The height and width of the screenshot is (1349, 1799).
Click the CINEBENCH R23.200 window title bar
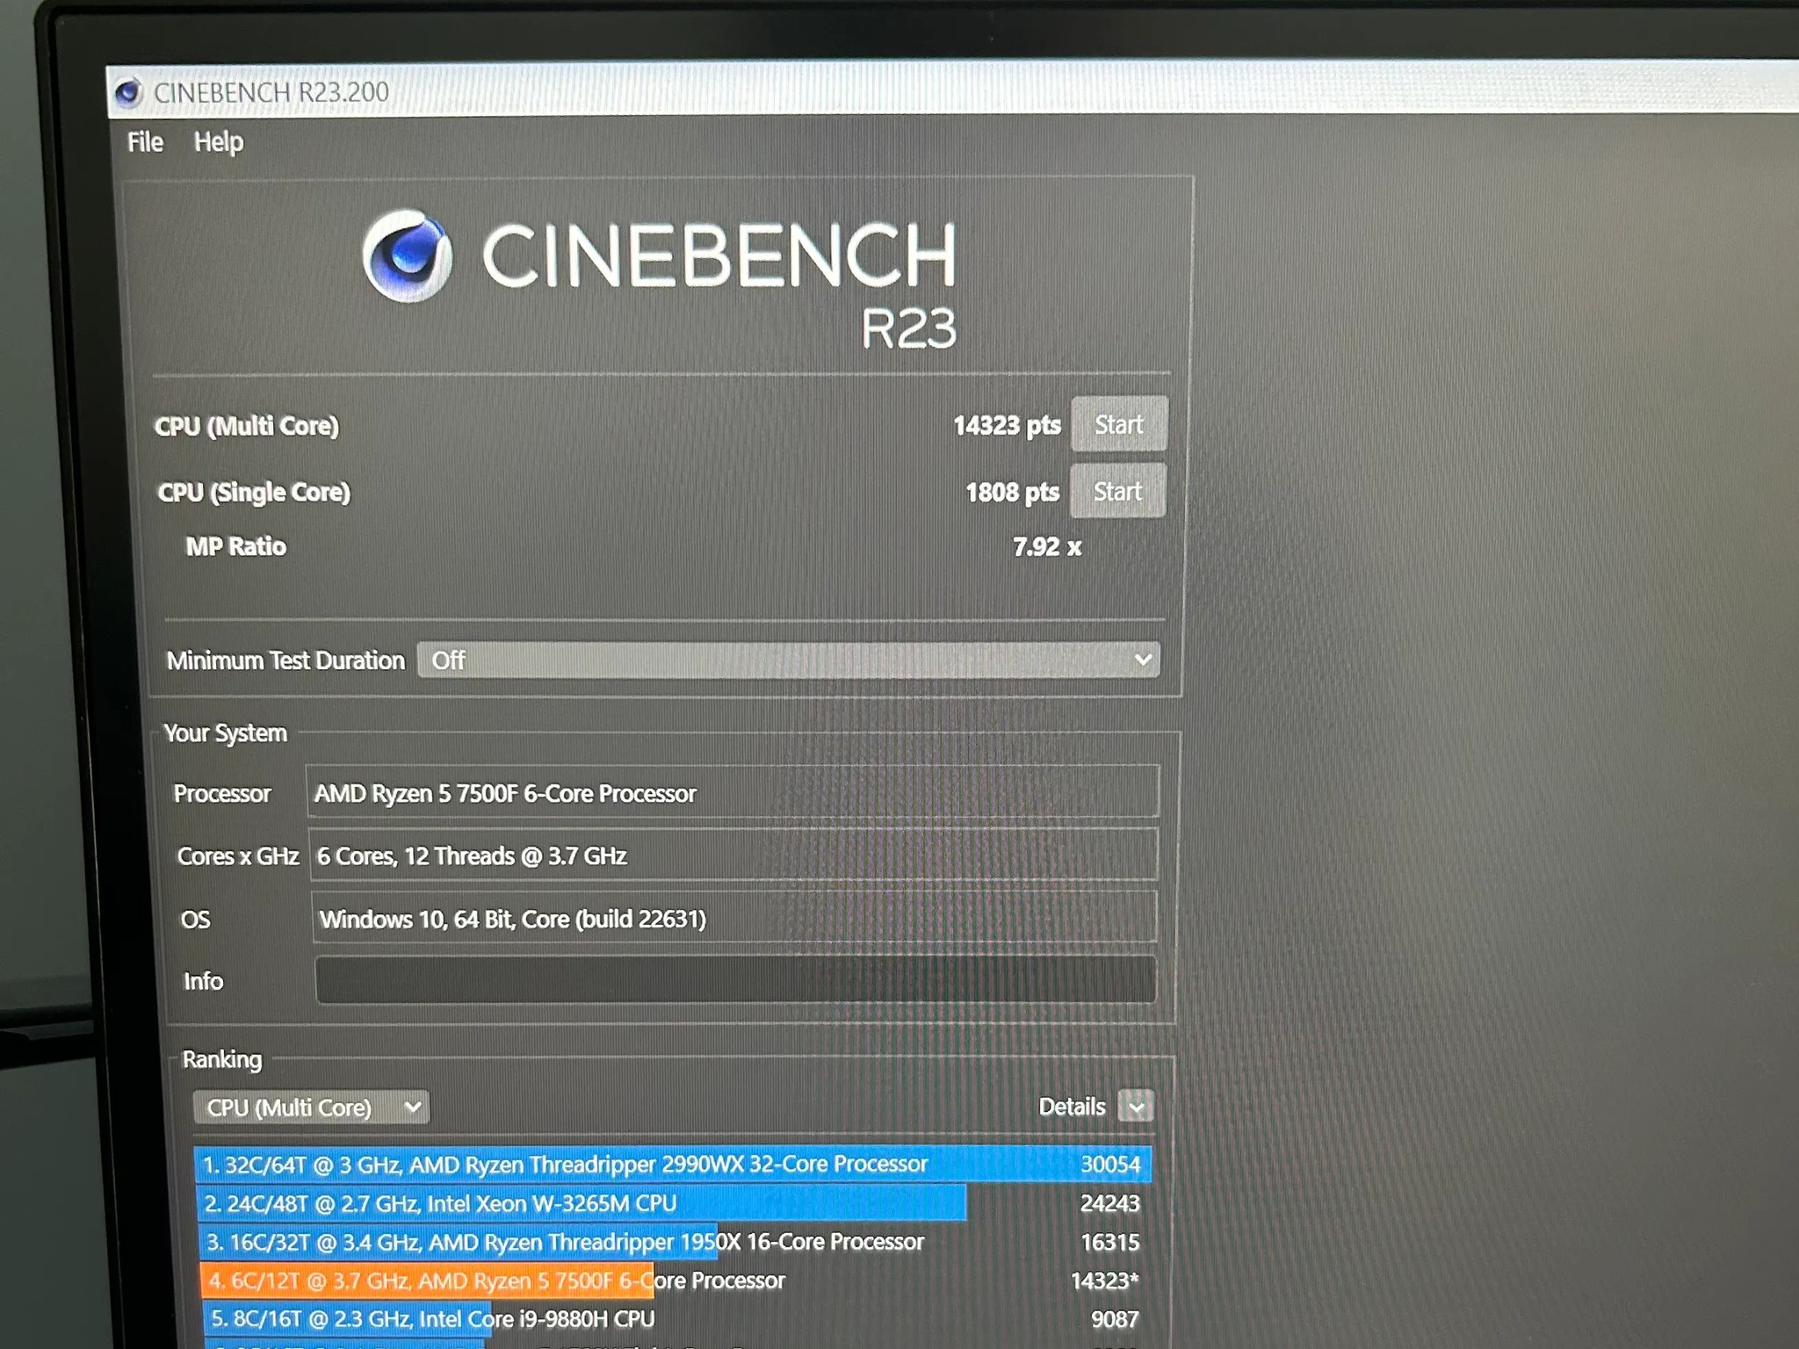click(952, 90)
